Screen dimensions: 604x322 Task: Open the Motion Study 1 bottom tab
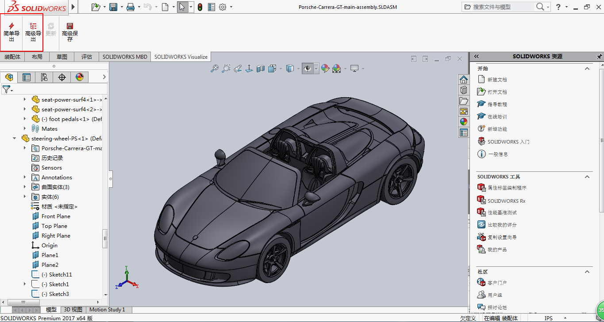tap(107, 310)
